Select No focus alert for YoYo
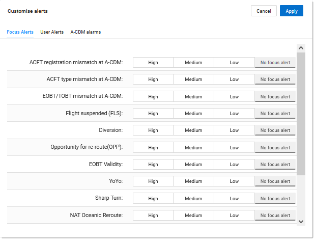Screen dimensions: 315x240 pyautogui.click(x=275, y=181)
